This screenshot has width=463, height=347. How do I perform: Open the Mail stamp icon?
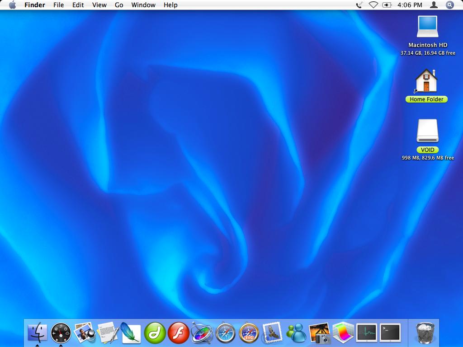click(x=272, y=333)
